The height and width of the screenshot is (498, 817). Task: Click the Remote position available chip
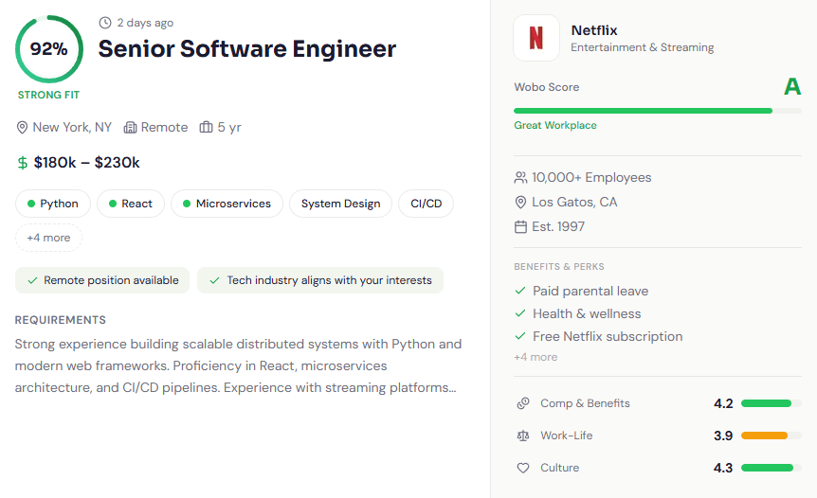(x=102, y=280)
